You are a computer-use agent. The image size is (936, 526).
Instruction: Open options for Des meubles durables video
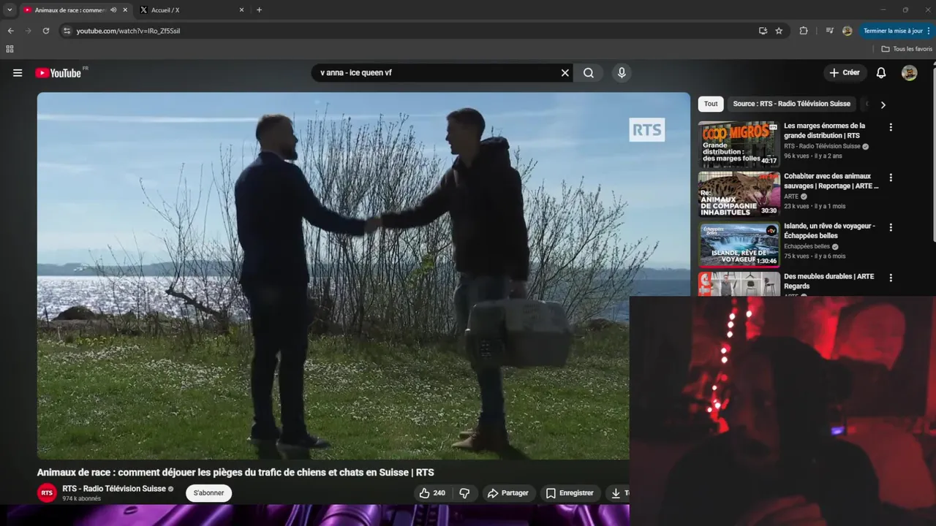891,278
